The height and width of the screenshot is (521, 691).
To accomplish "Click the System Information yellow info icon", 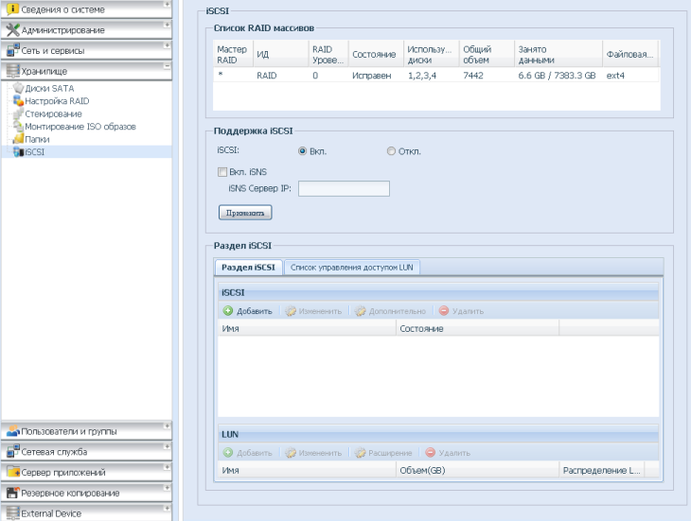I will pos(13,9).
